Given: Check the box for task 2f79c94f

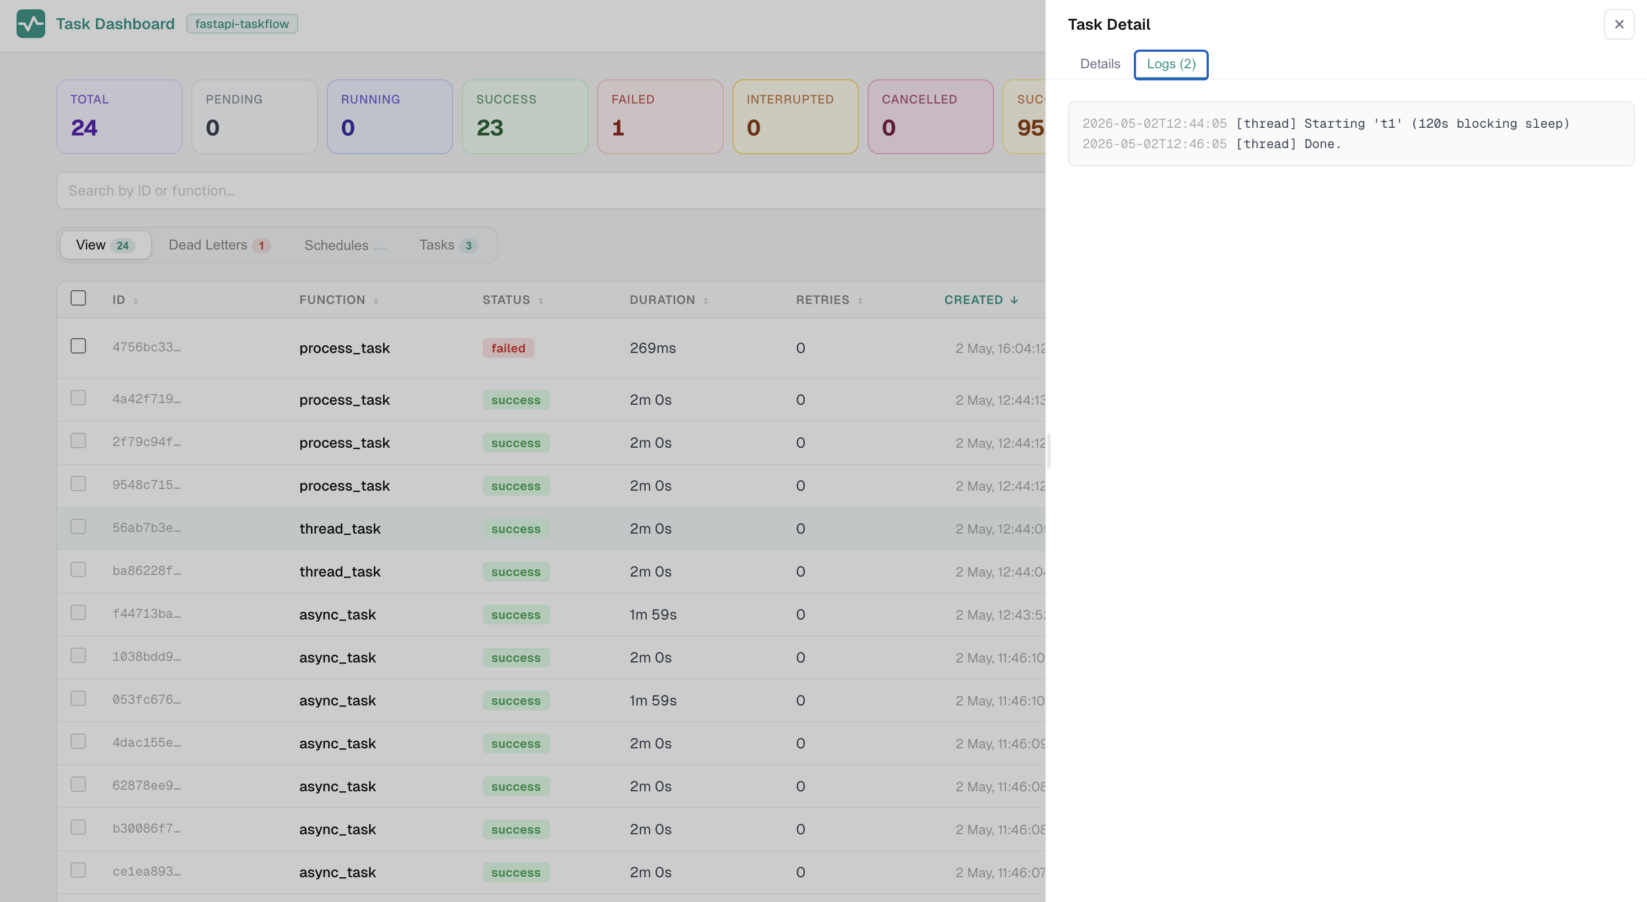Looking at the screenshot, I should [x=78, y=441].
